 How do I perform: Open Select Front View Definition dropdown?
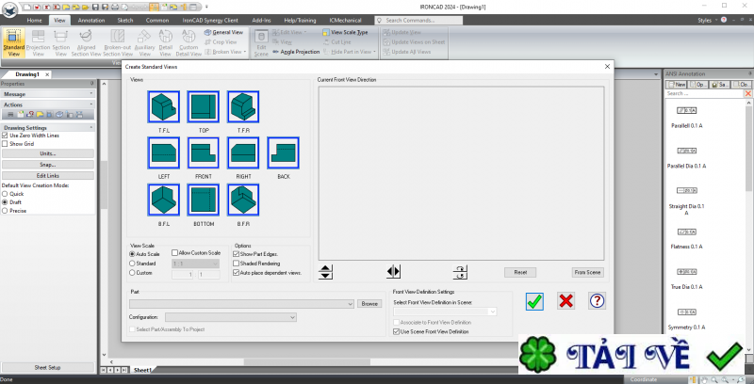(x=445, y=312)
